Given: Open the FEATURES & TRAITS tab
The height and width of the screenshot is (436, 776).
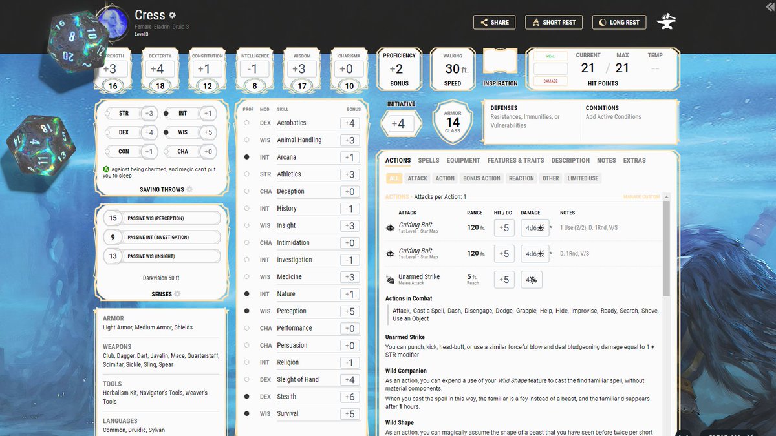Looking at the screenshot, I should click(x=515, y=160).
